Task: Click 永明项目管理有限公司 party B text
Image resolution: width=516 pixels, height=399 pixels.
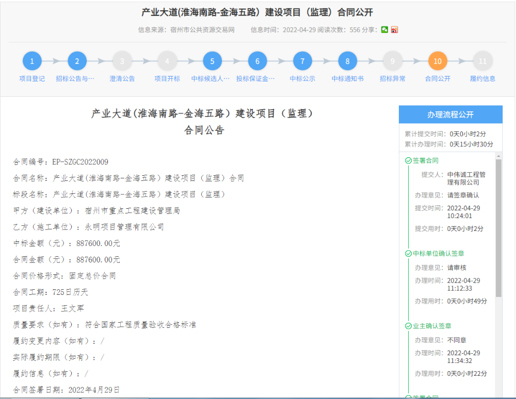Action: click(x=124, y=227)
